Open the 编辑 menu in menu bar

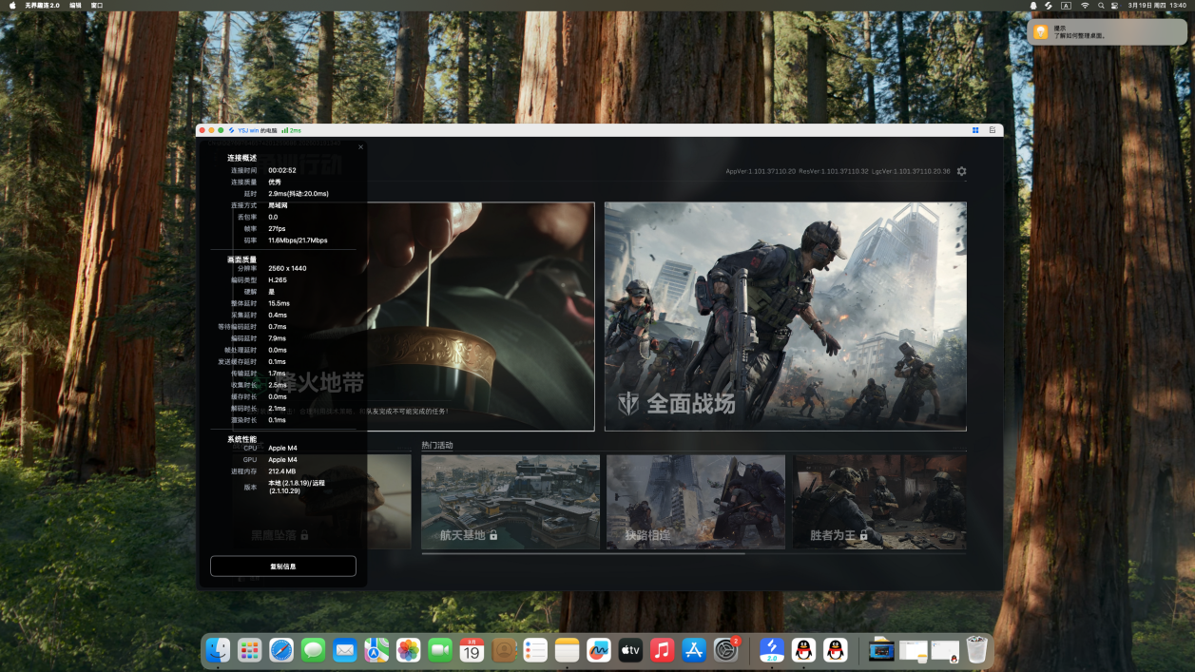pos(75,6)
